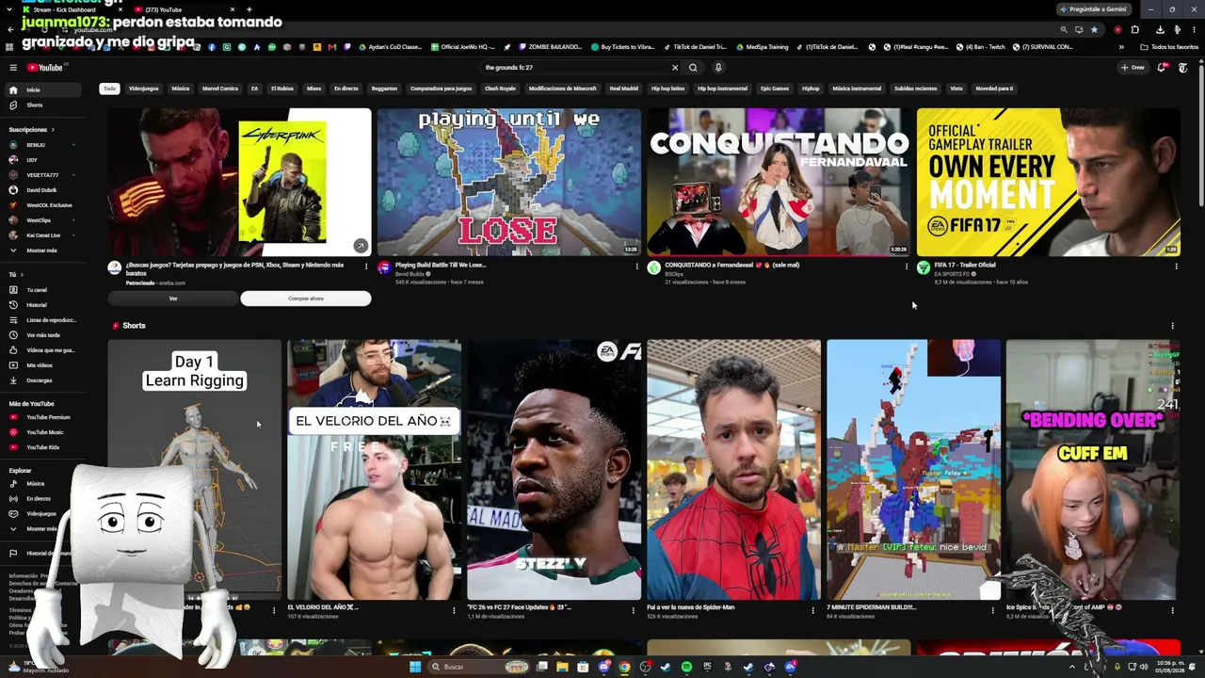Open VEGETTA777 subscription channel
1205x678 pixels.
tap(43, 175)
